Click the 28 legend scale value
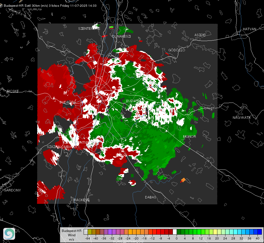 coord(233,238)
